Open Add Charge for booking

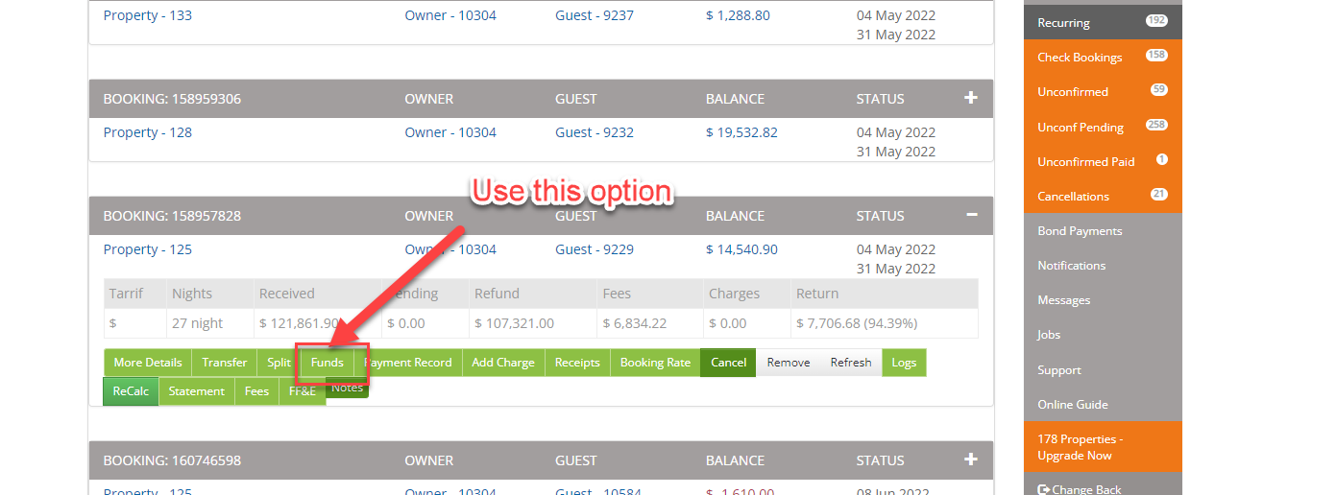pyautogui.click(x=503, y=363)
